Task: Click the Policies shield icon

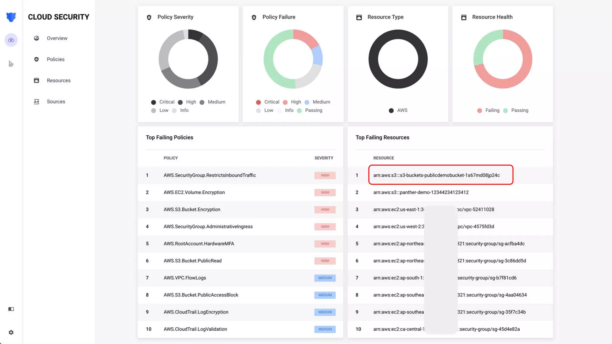Action: point(36,59)
